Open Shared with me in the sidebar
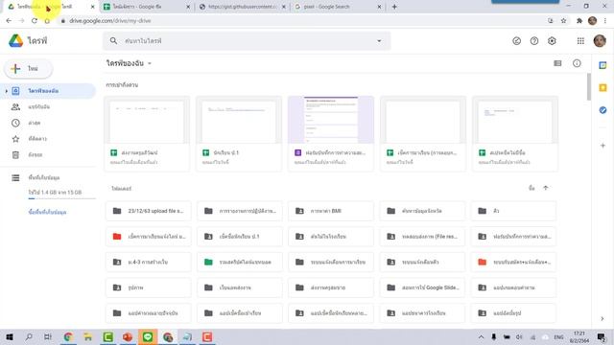The width and height of the screenshot is (614, 345). 48,106
